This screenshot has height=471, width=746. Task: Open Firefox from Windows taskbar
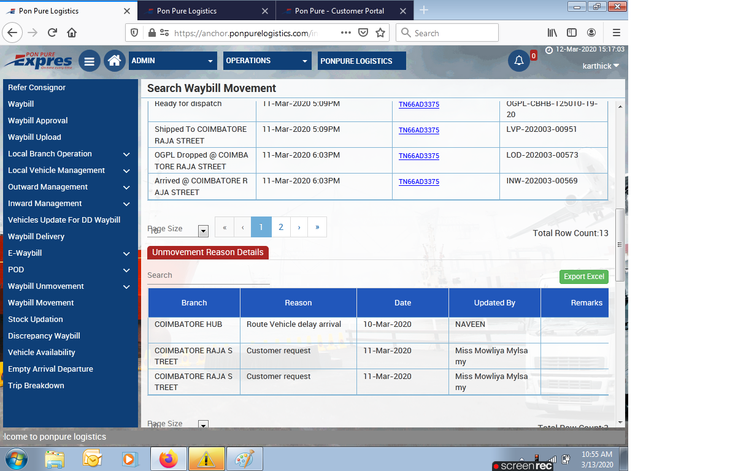[x=167, y=459]
